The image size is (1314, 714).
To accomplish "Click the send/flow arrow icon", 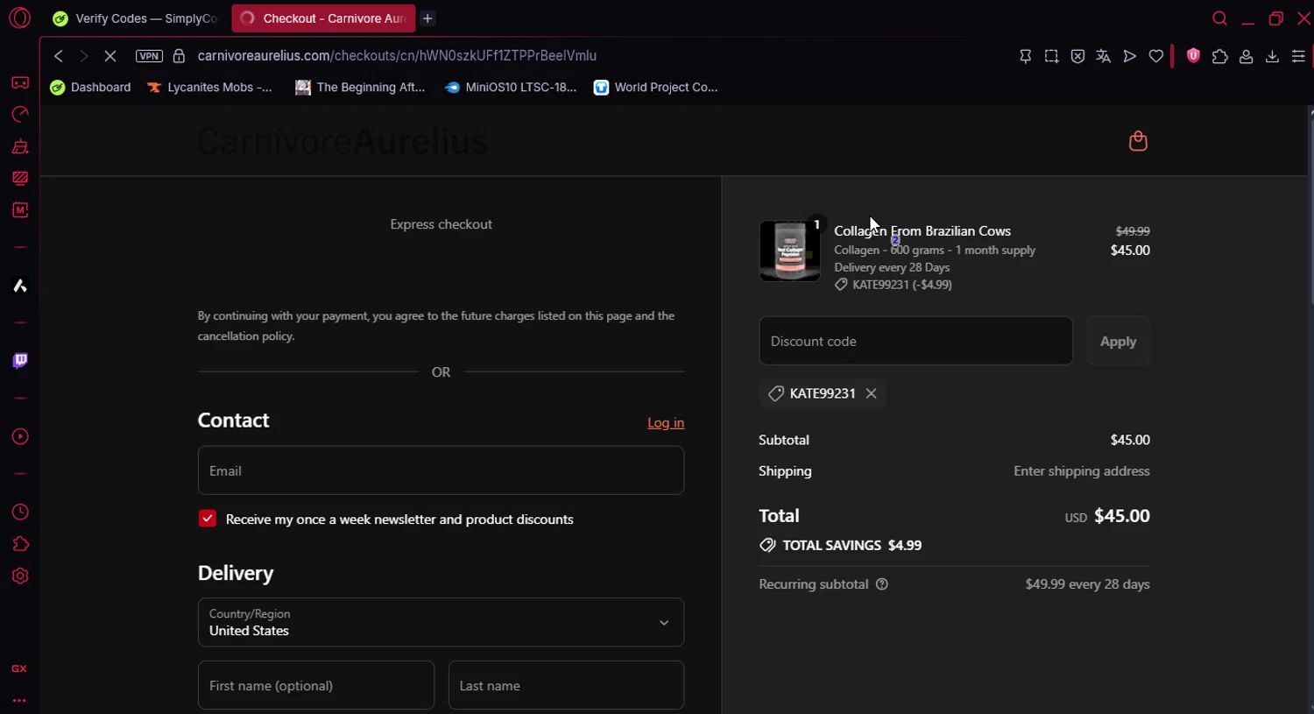I will pos(1130,56).
